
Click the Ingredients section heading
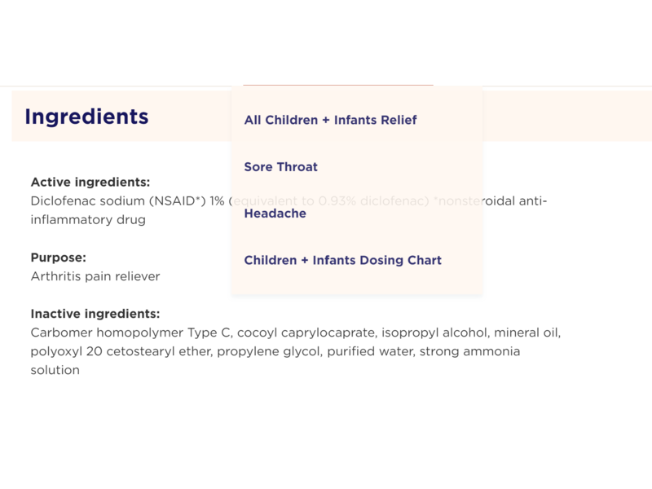pos(86,117)
